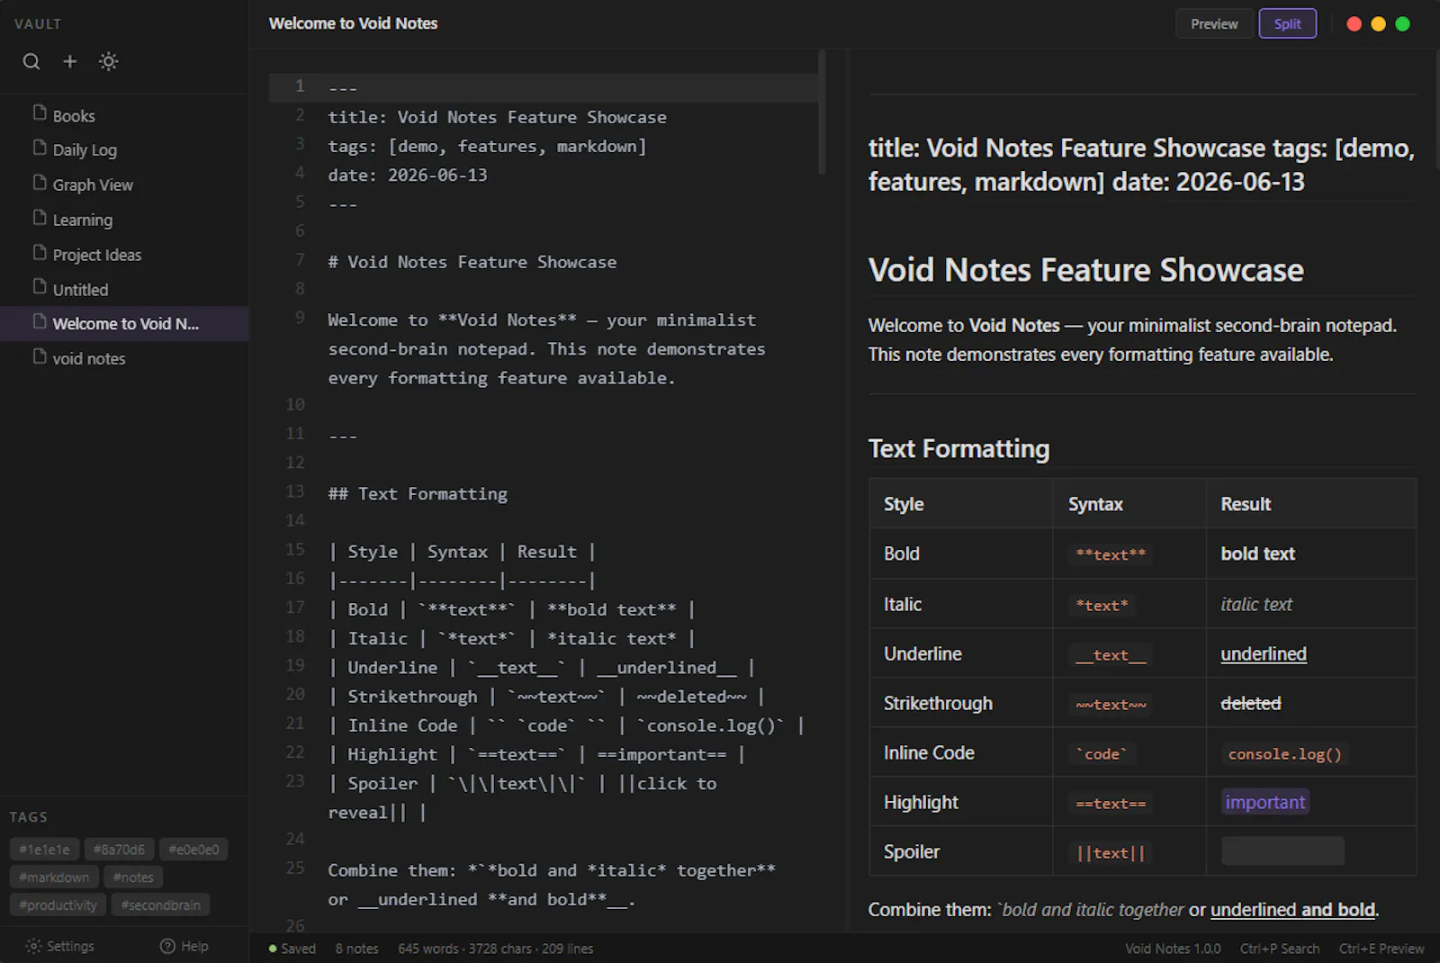This screenshot has width=1440, height=963.
Task: Click 'deleted' strikethrough result cell
Action: point(1251,704)
